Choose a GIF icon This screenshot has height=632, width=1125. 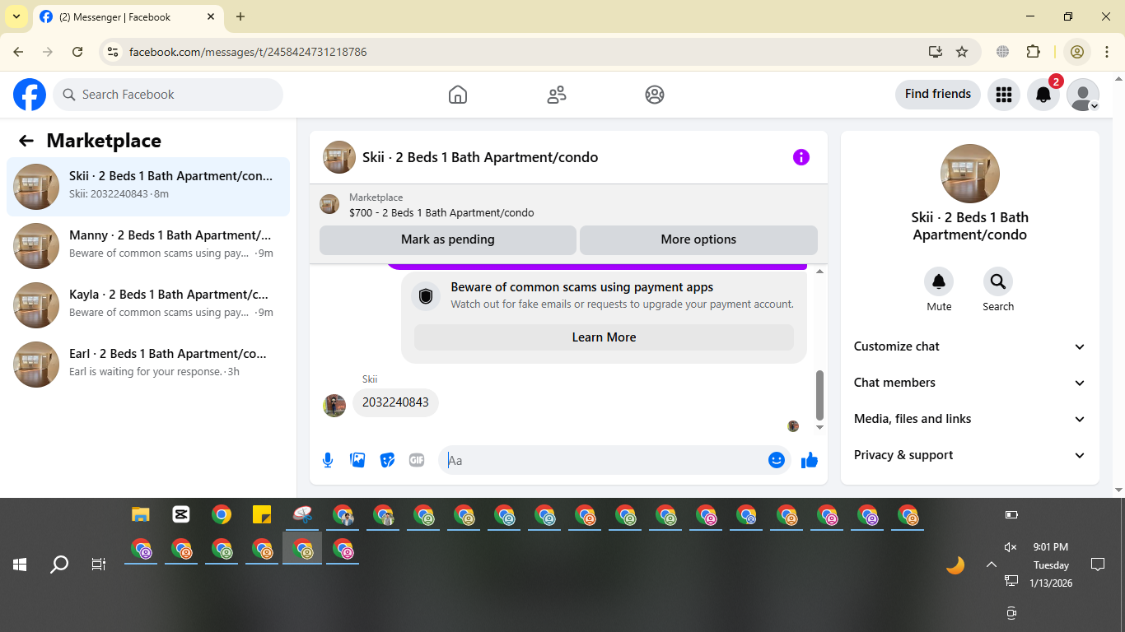(417, 460)
